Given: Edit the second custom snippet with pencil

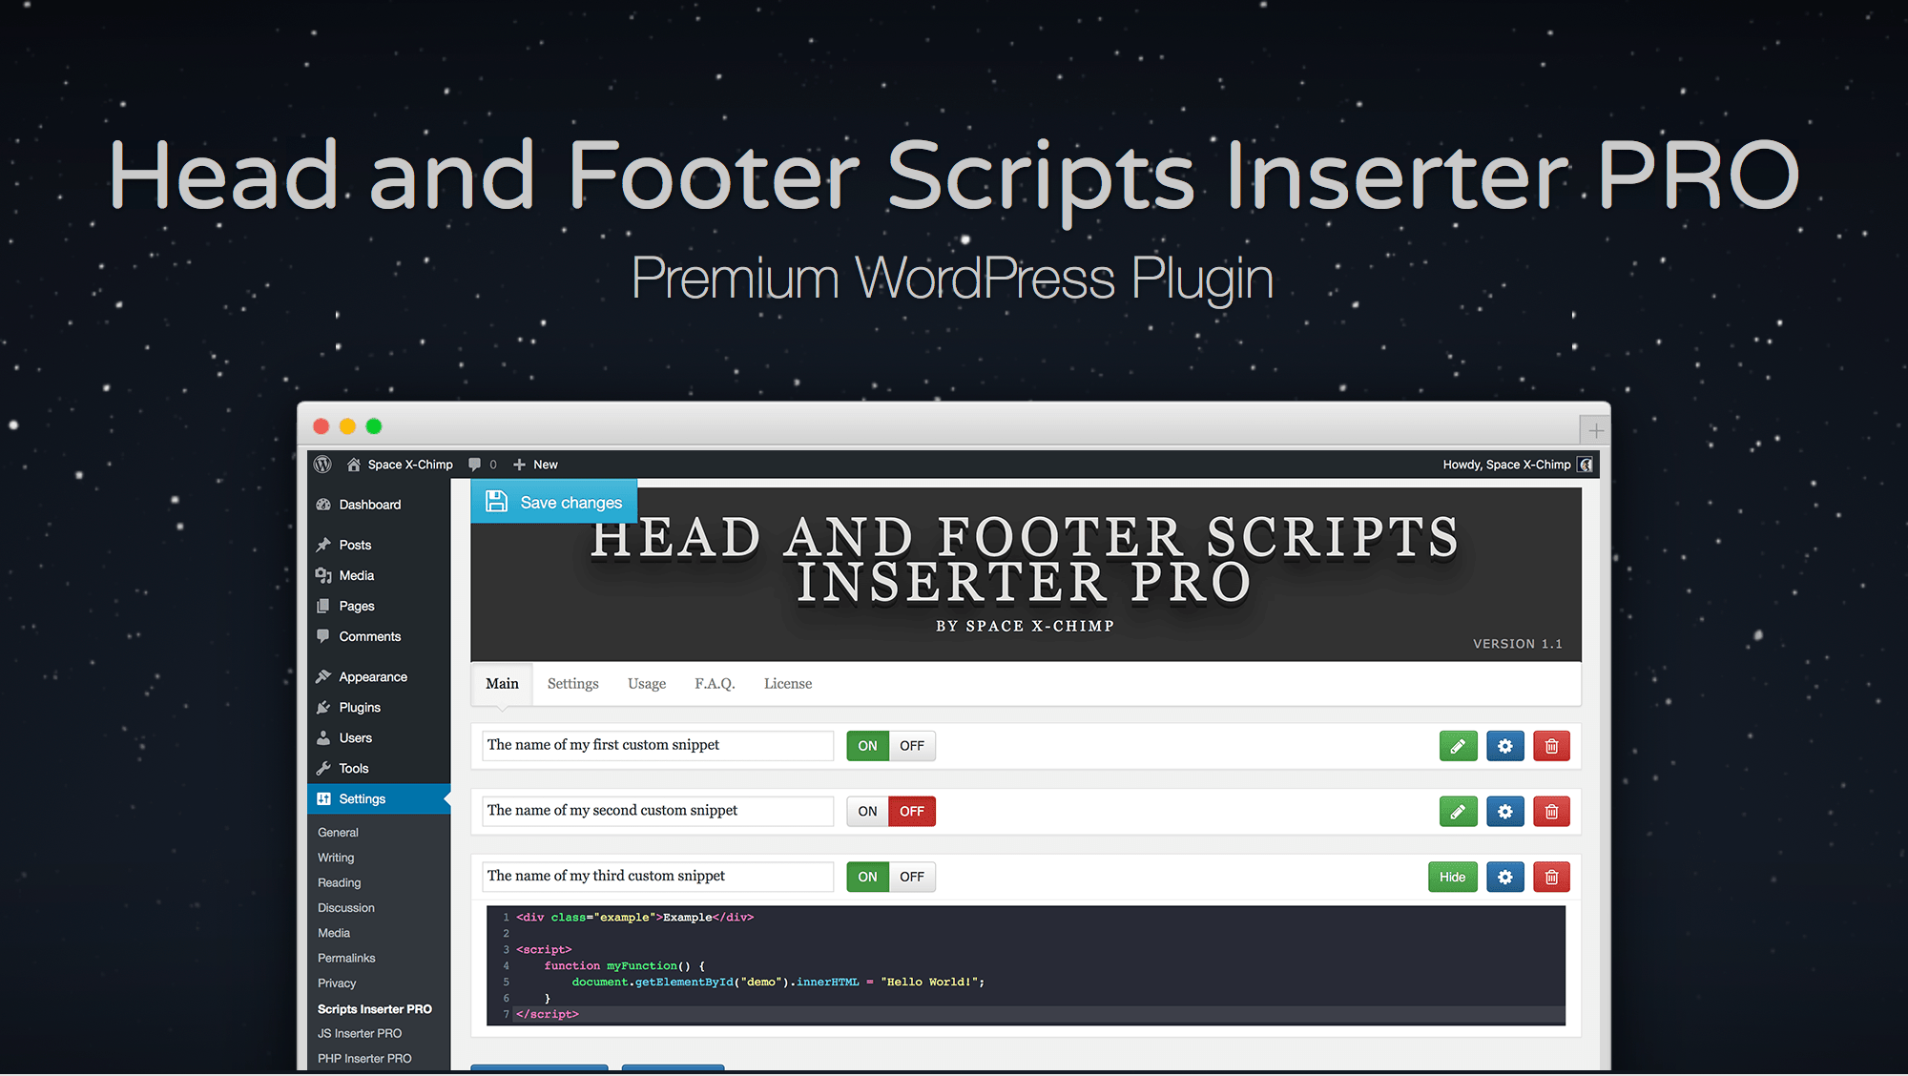Looking at the screenshot, I should [1458, 812].
